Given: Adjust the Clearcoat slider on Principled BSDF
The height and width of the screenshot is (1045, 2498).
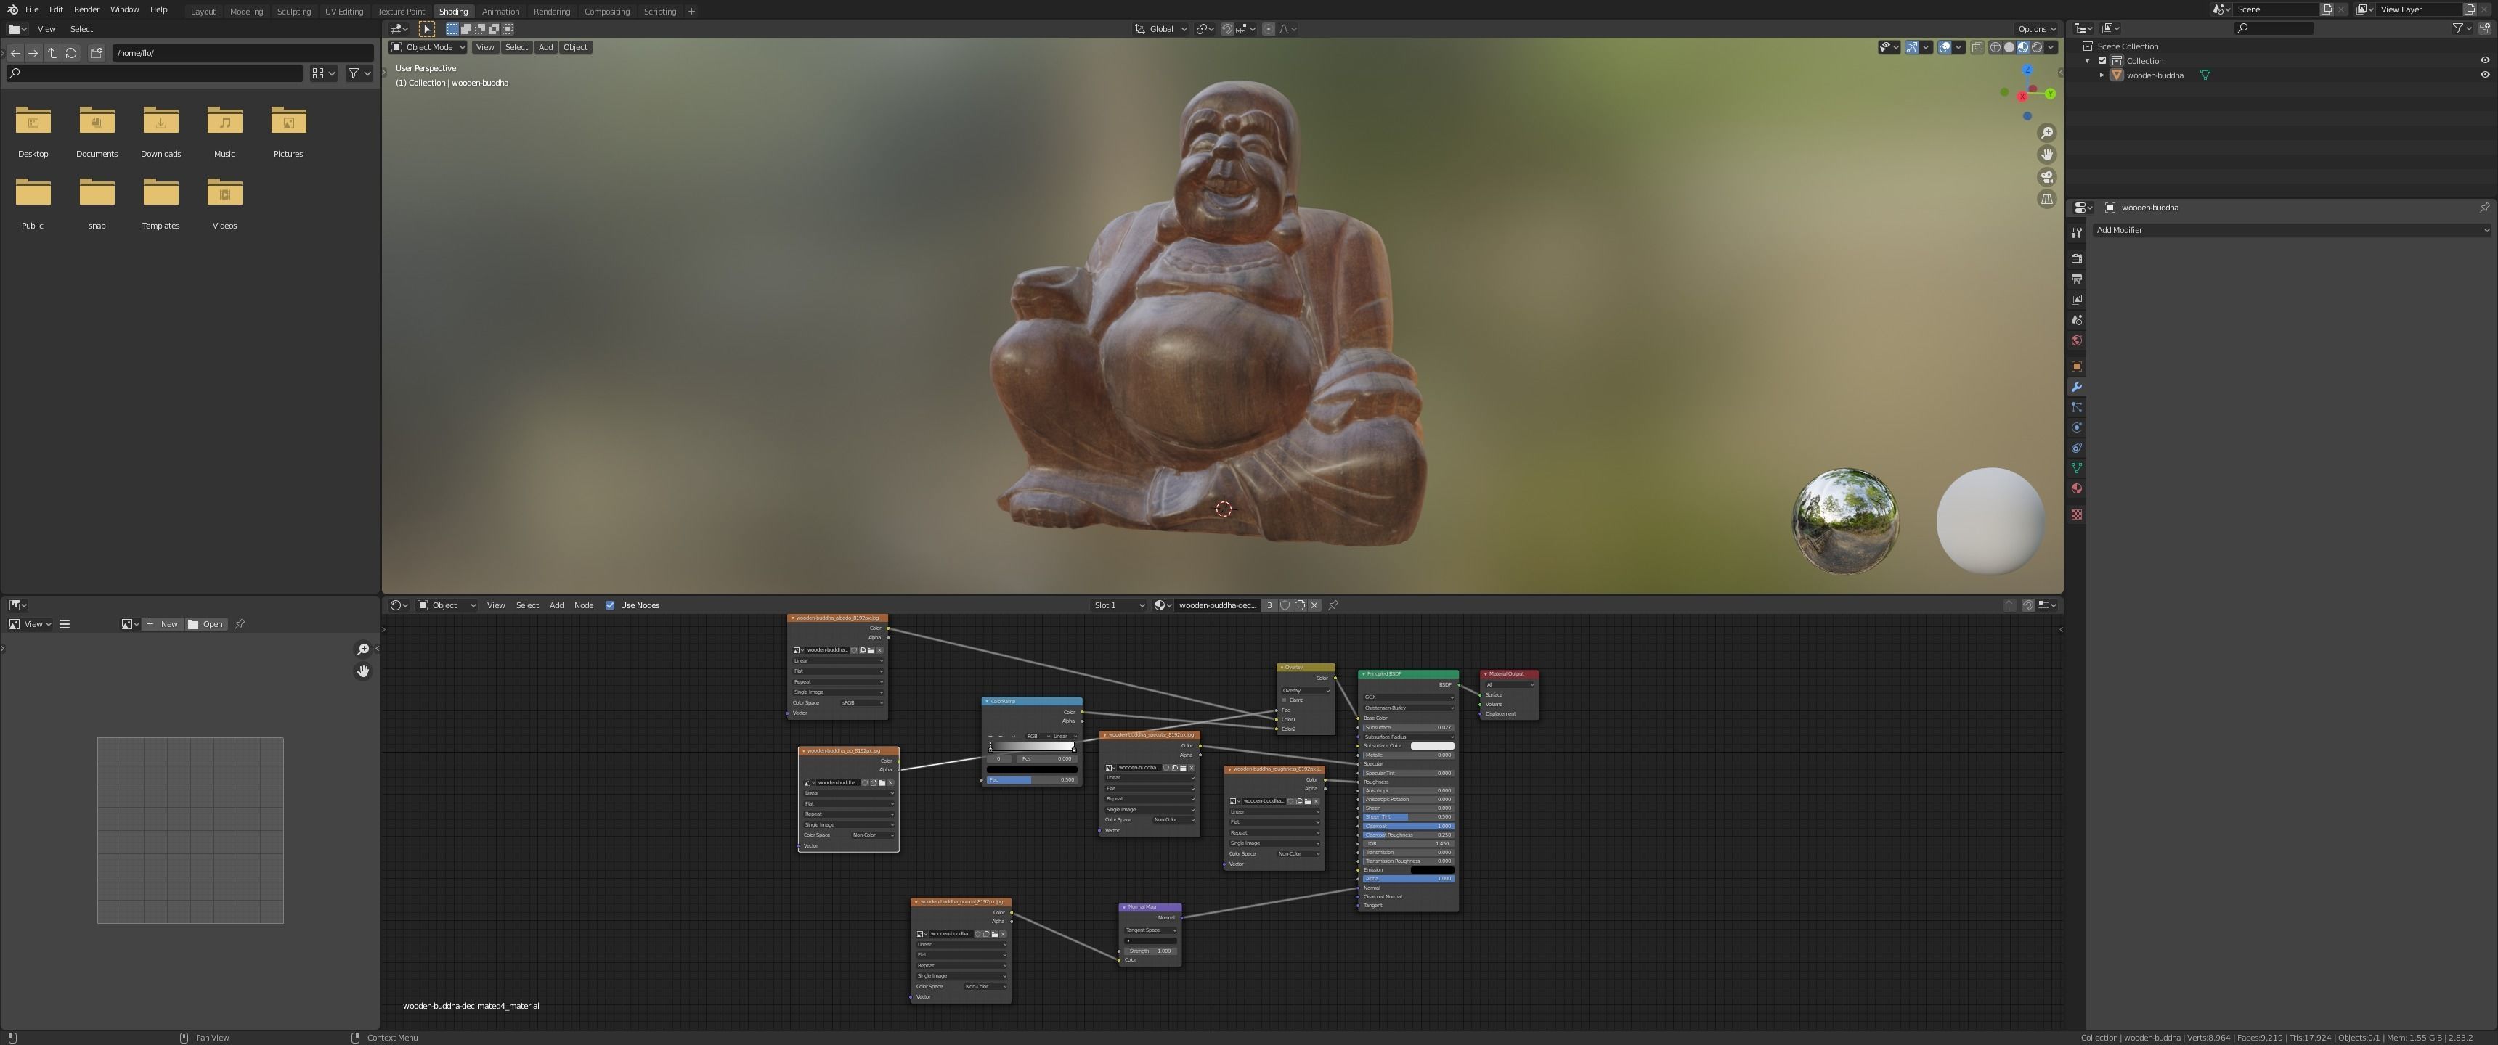Looking at the screenshot, I should point(1408,826).
